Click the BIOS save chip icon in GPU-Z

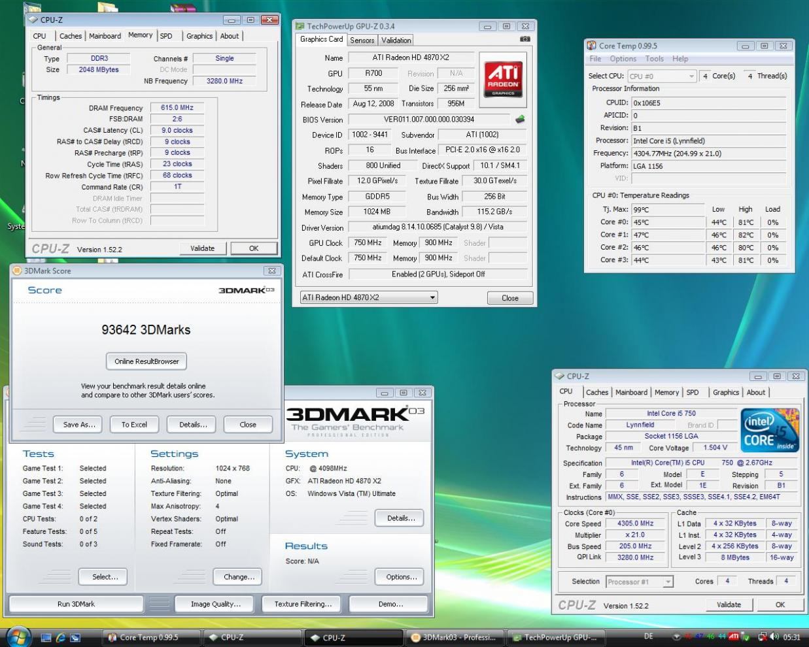[x=520, y=119]
